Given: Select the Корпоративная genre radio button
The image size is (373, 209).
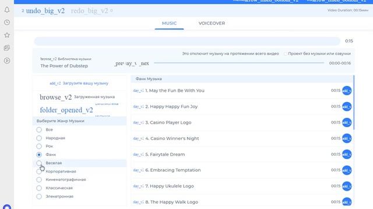Looking at the screenshot, I should 39,171.
